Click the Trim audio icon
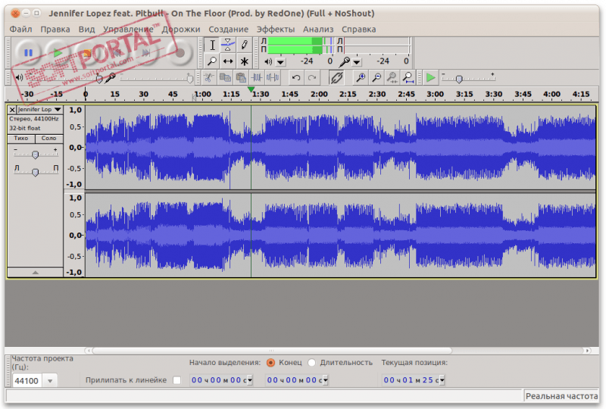 [257, 78]
